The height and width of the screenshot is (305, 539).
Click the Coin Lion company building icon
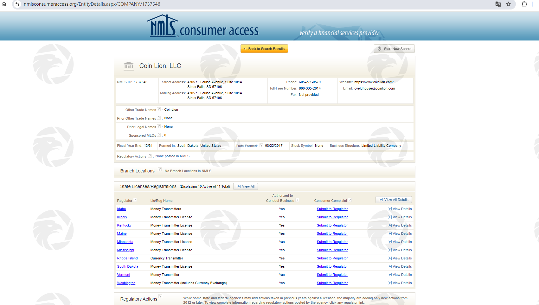(x=129, y=66)
